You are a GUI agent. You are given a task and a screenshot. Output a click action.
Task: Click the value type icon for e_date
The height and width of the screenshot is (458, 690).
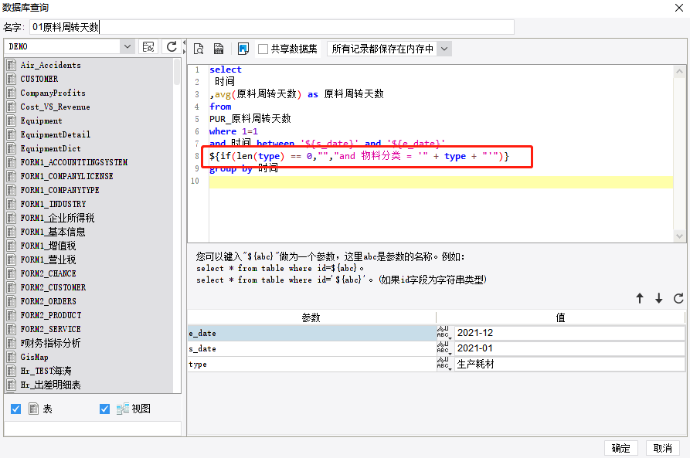[x=444, y=333]
